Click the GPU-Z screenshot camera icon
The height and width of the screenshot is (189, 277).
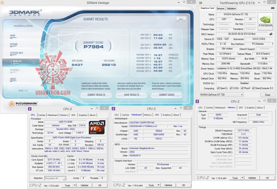[x=272, y=8]
